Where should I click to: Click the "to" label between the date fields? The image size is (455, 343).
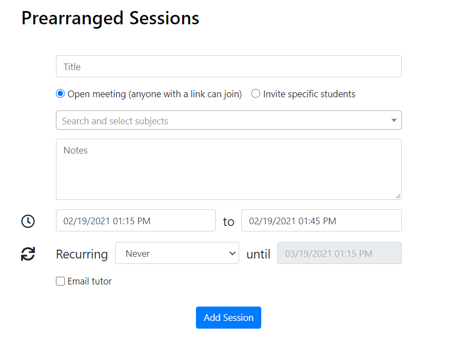coord(229,222)
